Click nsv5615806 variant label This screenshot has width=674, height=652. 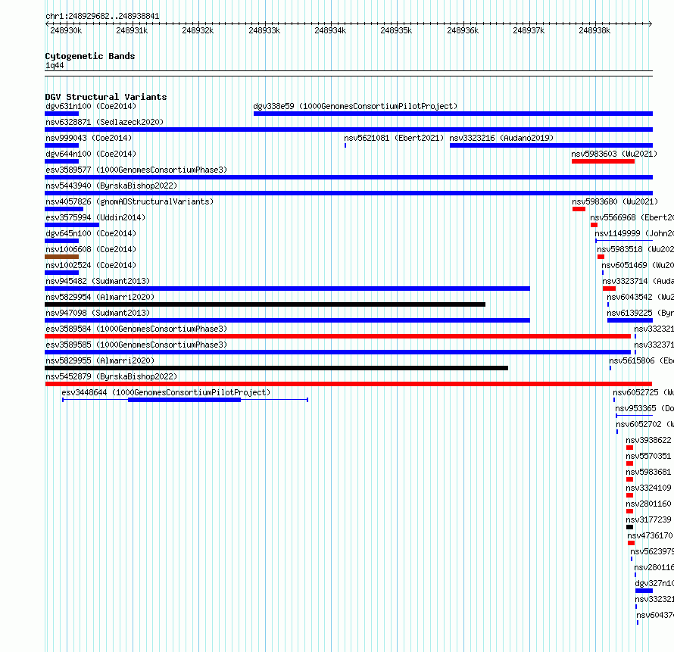tap(641, 360)
